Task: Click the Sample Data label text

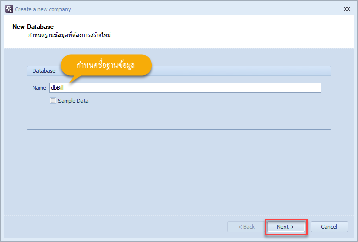Action: click(x=73, y=101)
